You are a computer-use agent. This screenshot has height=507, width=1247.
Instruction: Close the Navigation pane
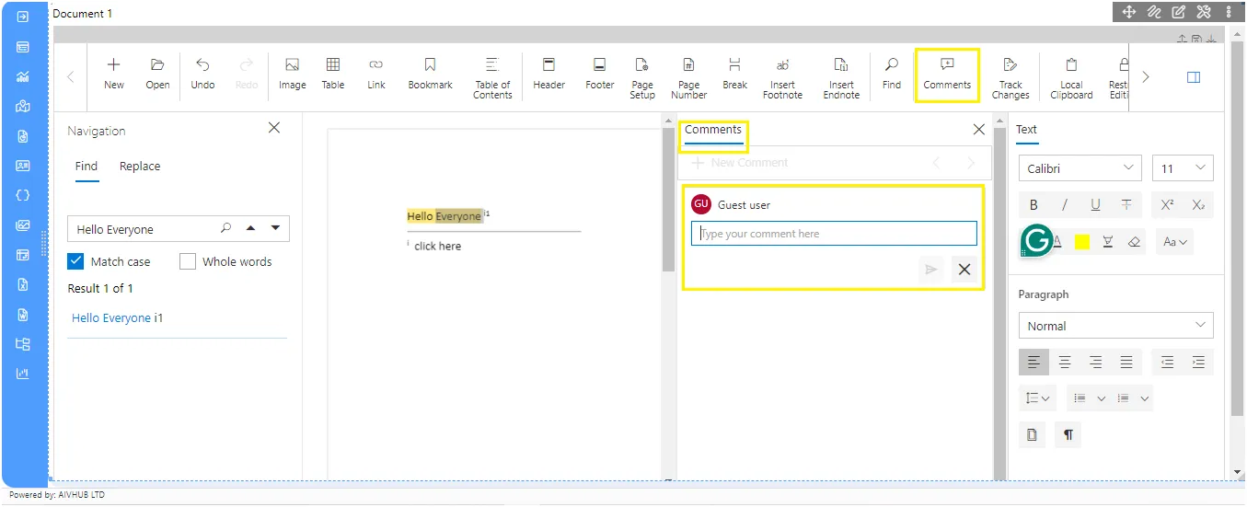[273, 128]
